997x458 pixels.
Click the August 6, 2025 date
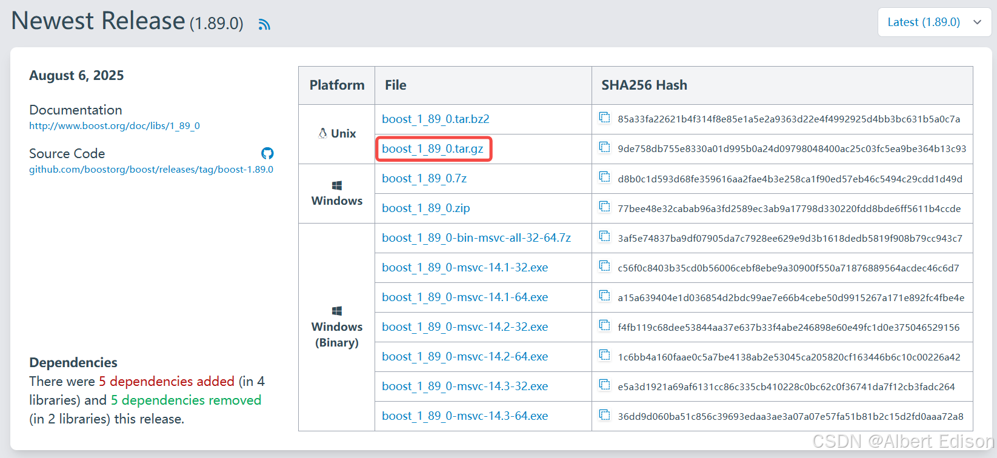pos(76,76)
